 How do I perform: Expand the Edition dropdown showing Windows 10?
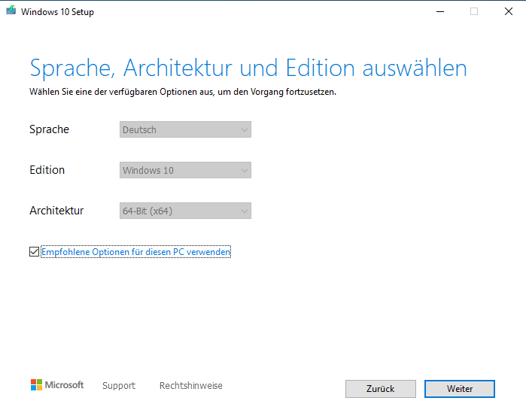[x=185, y=170]
